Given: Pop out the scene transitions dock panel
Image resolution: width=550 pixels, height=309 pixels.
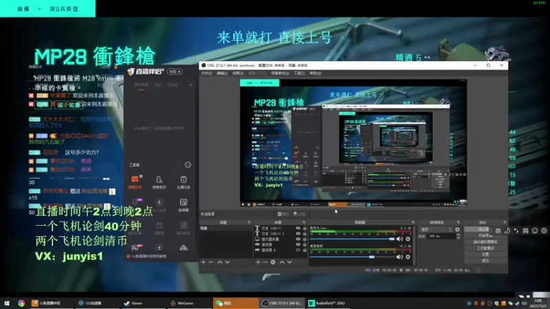Looking at the screenshot, I should tap(458, 222).
